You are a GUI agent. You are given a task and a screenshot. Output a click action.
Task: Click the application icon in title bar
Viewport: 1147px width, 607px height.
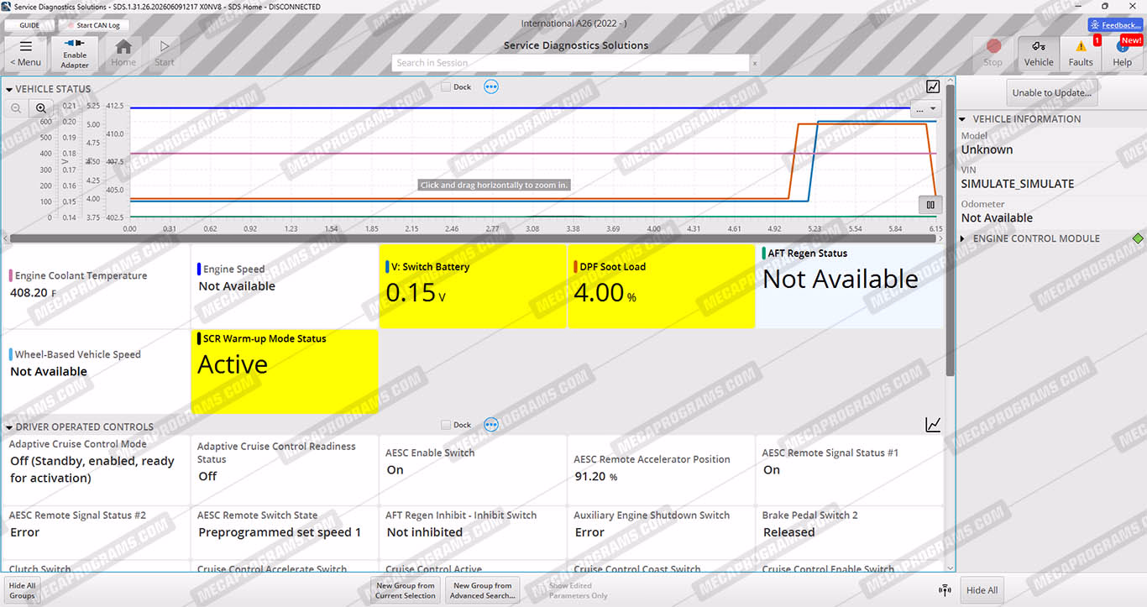click(7, 7)
